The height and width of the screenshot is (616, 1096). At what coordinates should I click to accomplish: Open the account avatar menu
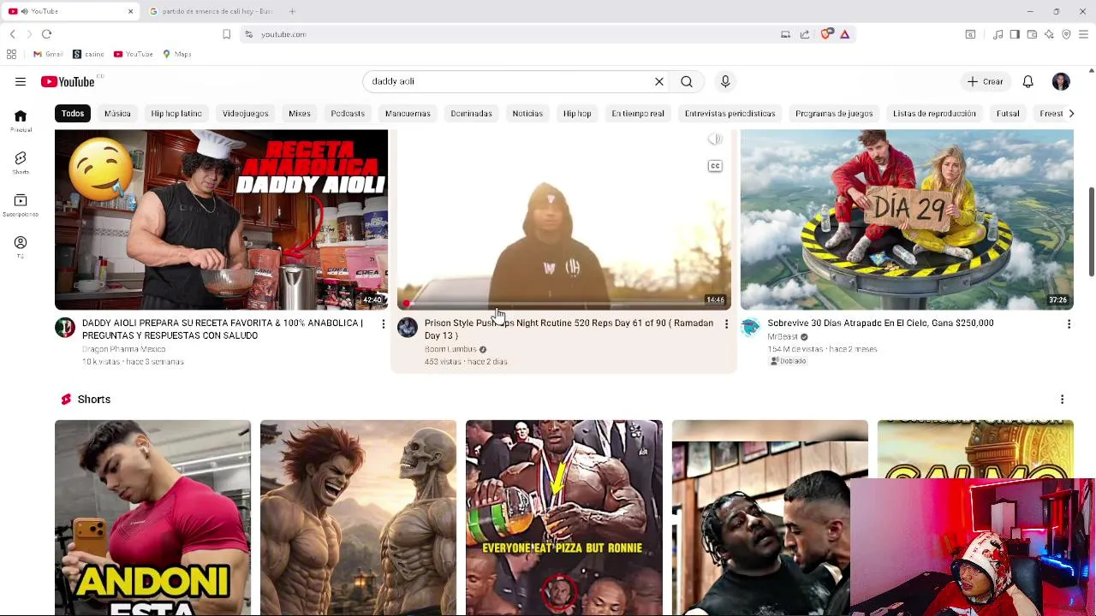(1061, 81)
